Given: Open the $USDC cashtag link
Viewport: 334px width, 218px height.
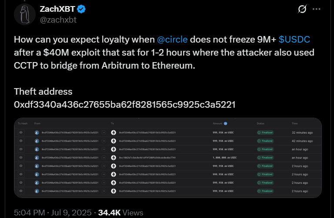Looking at the screenshot, I should pos(294,40).
